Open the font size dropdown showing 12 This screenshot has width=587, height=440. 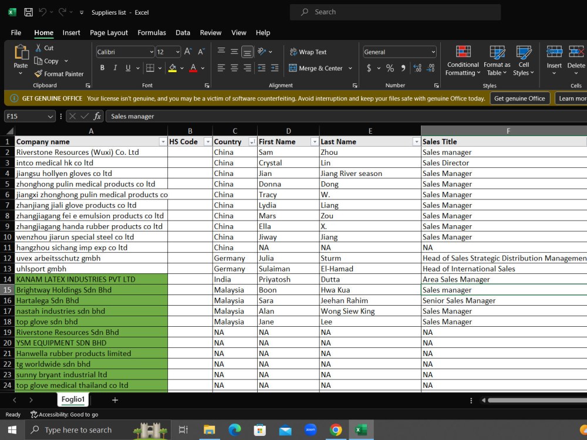coord(177,52)
